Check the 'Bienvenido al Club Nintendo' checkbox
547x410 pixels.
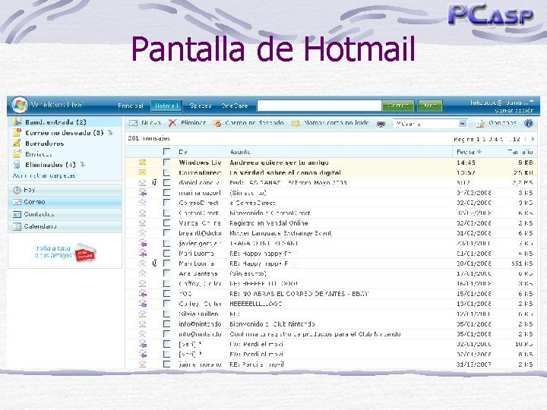click(x=166, y=324)
